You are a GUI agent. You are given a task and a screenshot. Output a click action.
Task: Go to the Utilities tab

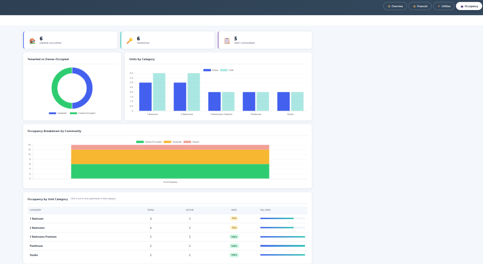tap(444, 6)
